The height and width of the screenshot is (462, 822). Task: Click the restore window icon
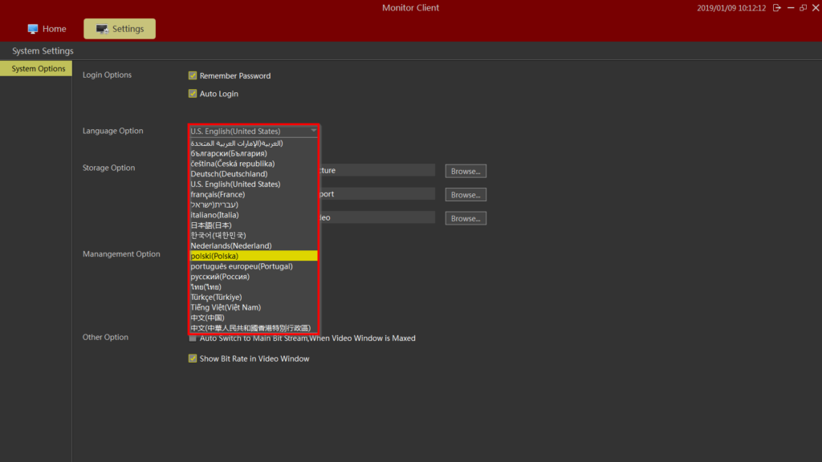[x=804, y=7]
